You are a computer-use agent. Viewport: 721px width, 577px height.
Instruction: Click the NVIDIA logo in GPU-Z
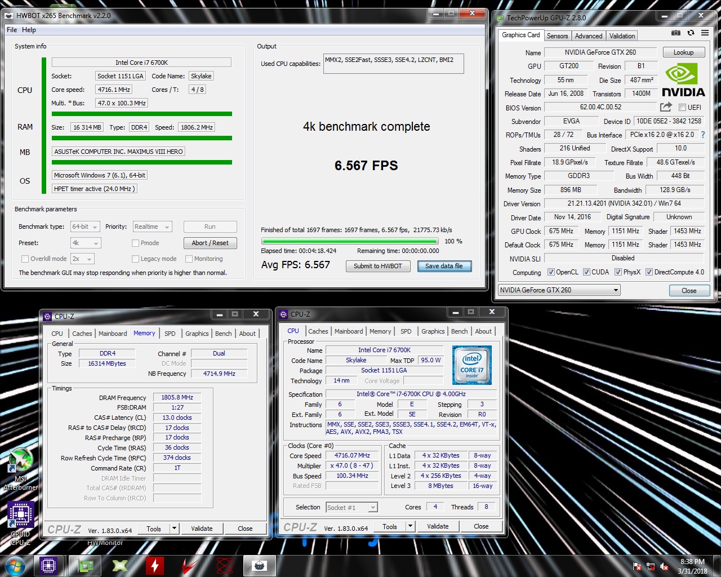click(x=683, y=80)
